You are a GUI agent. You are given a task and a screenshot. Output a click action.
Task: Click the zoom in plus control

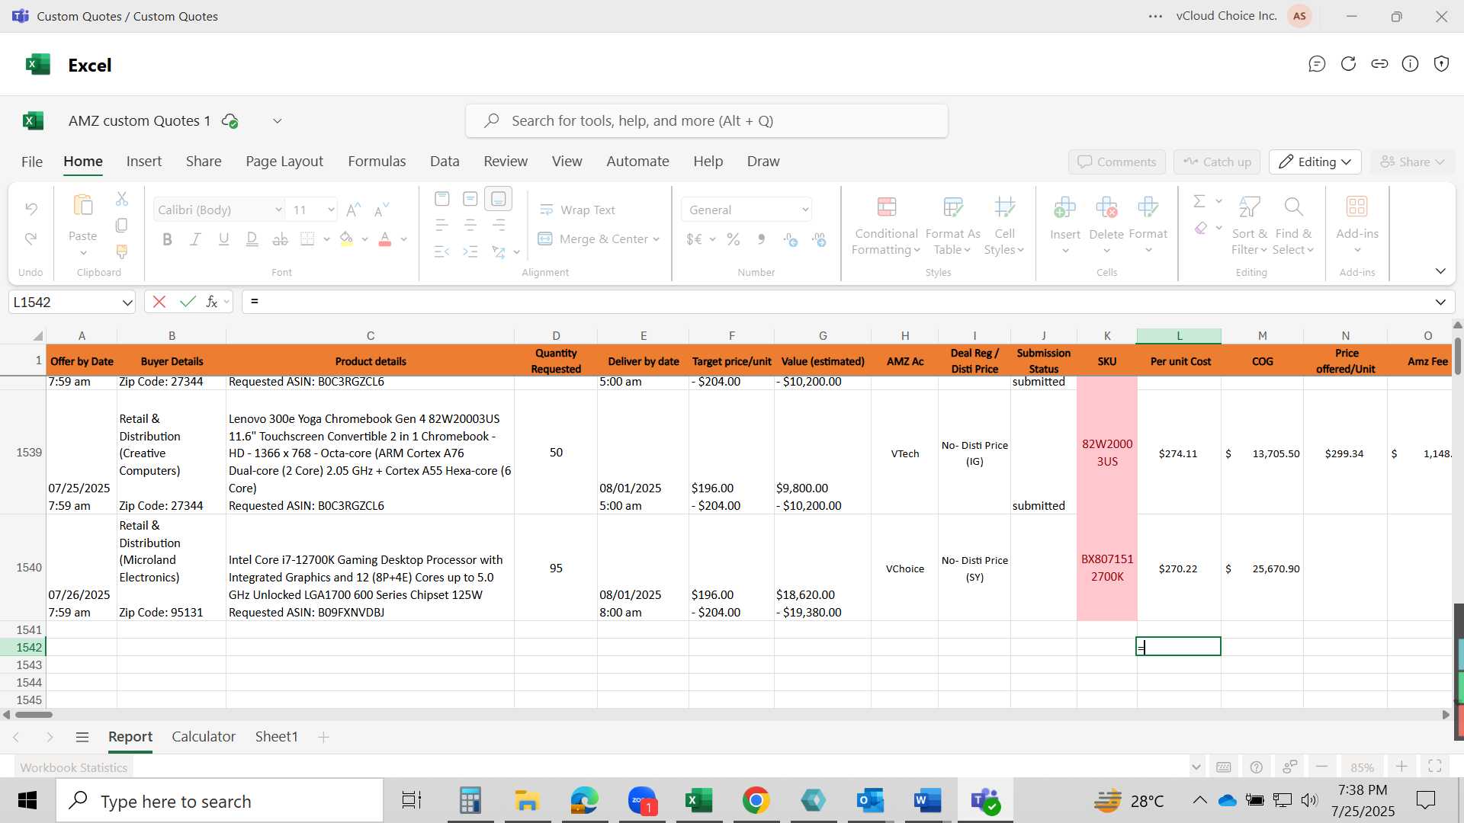click(1401, 767)
